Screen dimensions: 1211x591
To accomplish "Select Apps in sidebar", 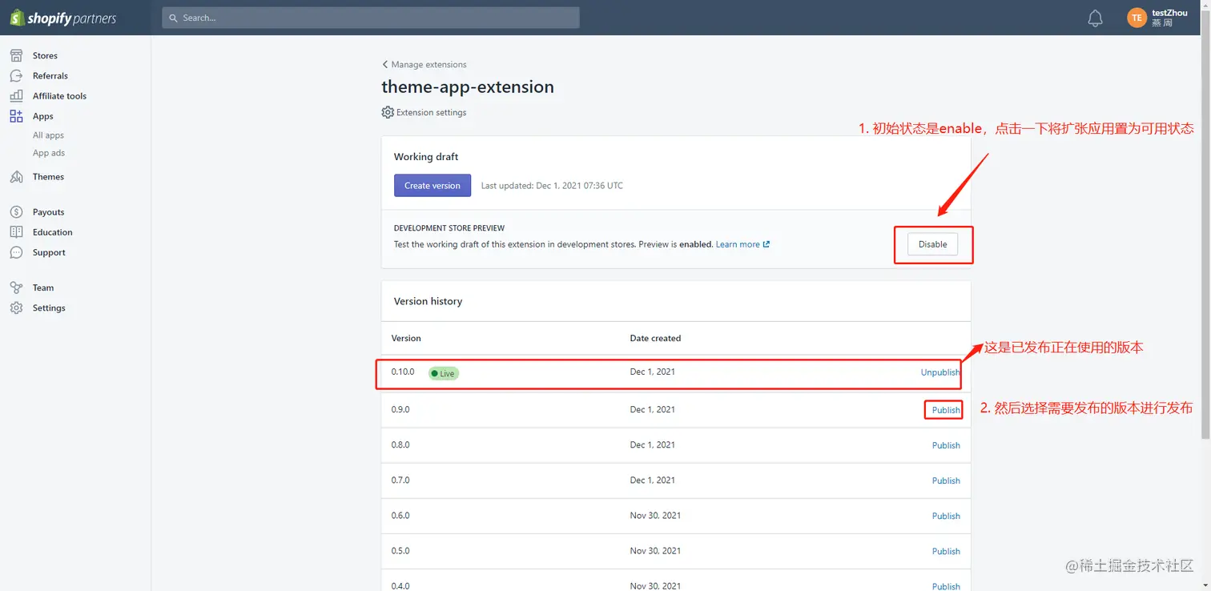I will [43, 116].
